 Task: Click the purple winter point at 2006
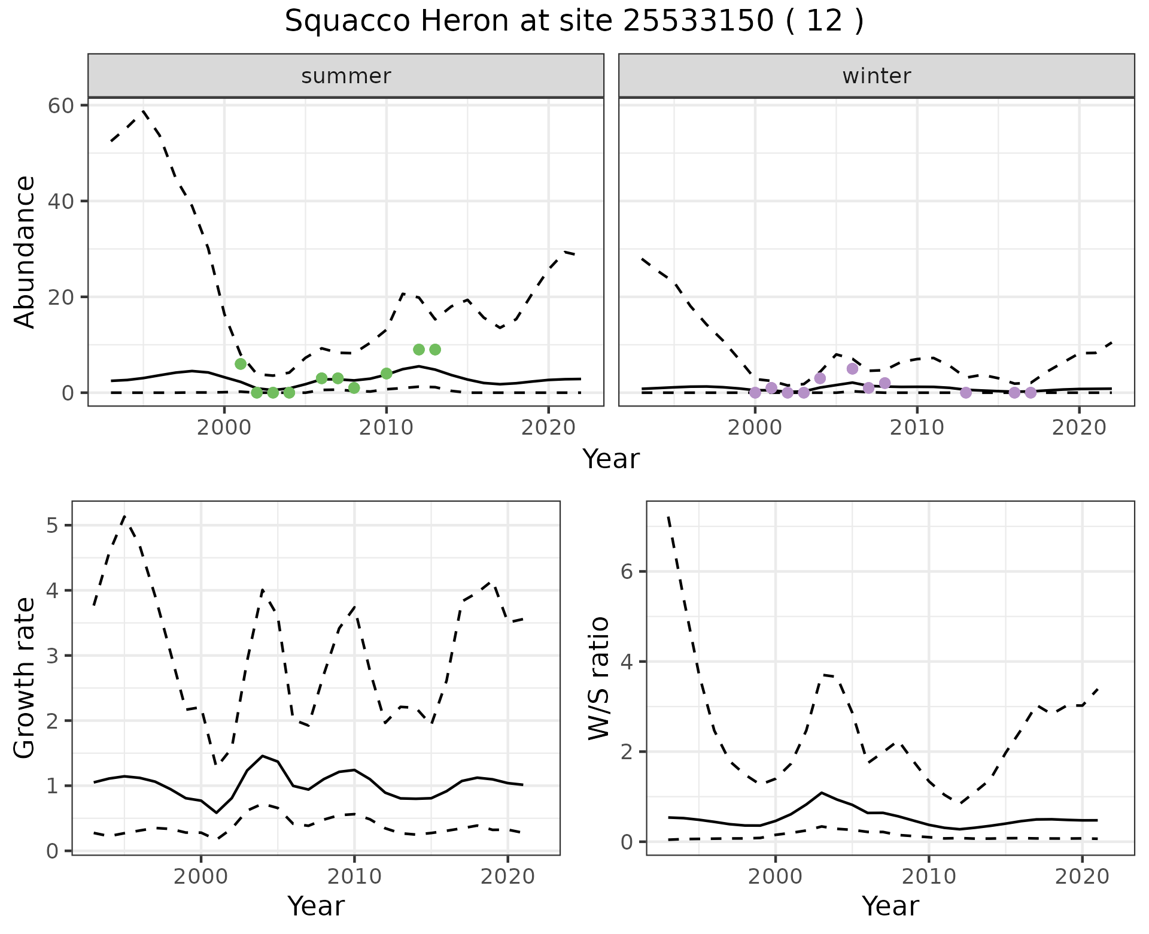coord(852,369)
